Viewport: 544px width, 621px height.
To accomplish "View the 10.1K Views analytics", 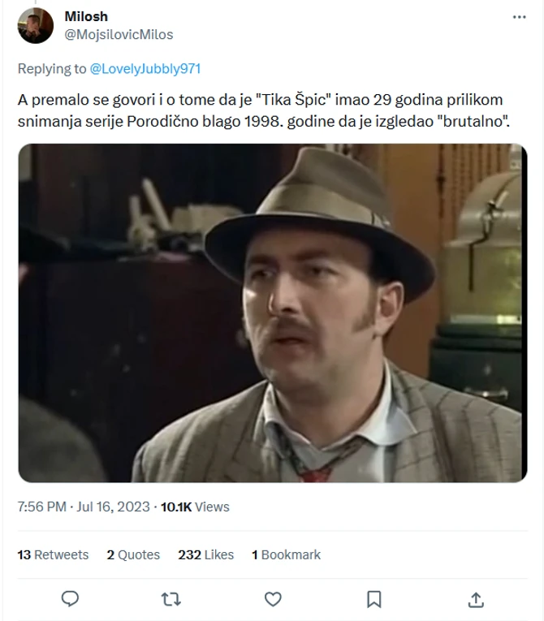I will point(195,507).
